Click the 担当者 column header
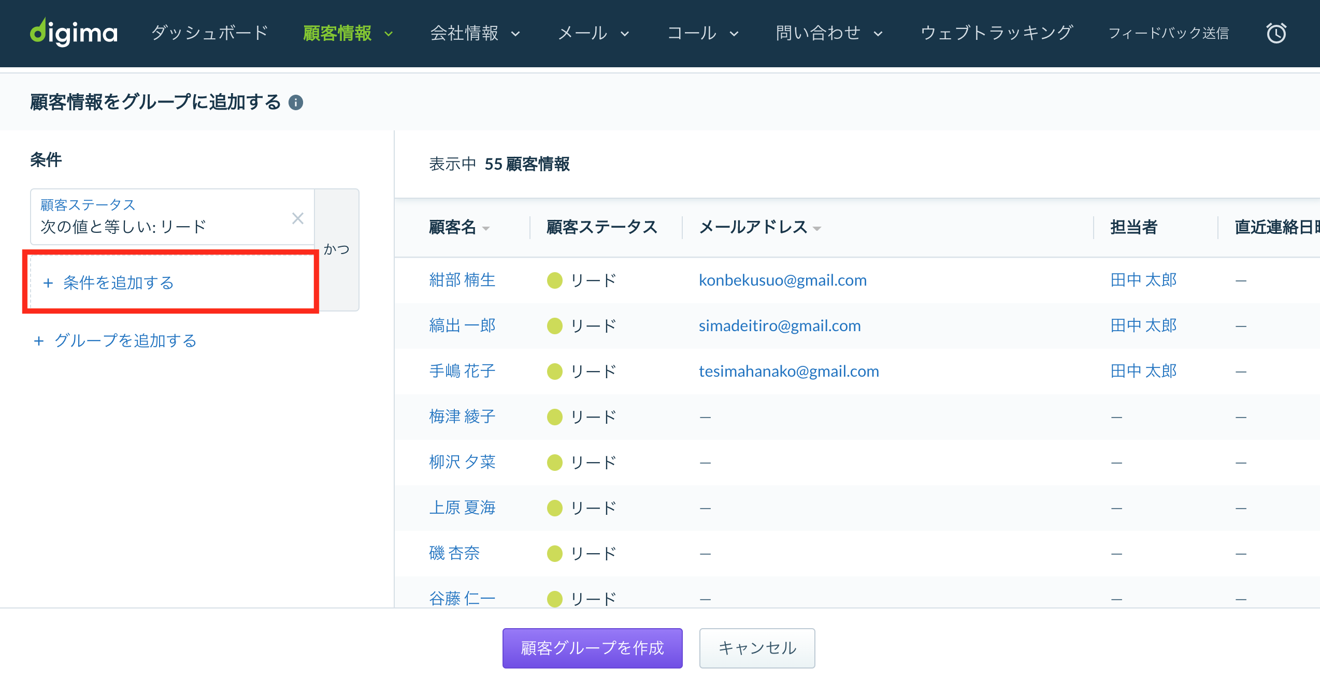Viewport: 1320px width, 683px height. (x=1134, y=227)
